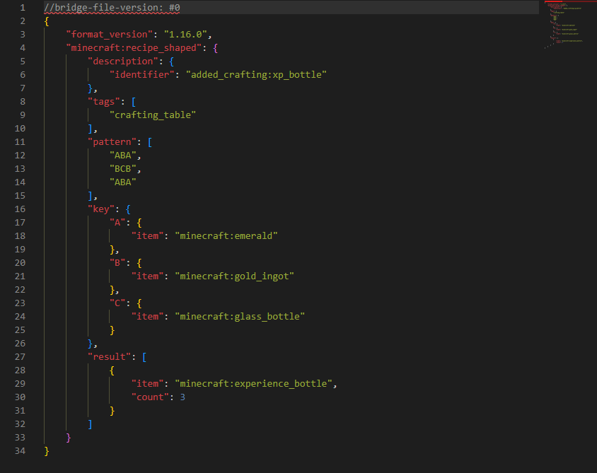Click the "minecraft:gold_ingot" item value

coord(234,276)
